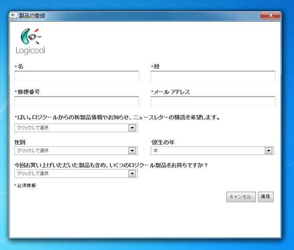Open the newsletter subscription dropdown

[76, 128]
